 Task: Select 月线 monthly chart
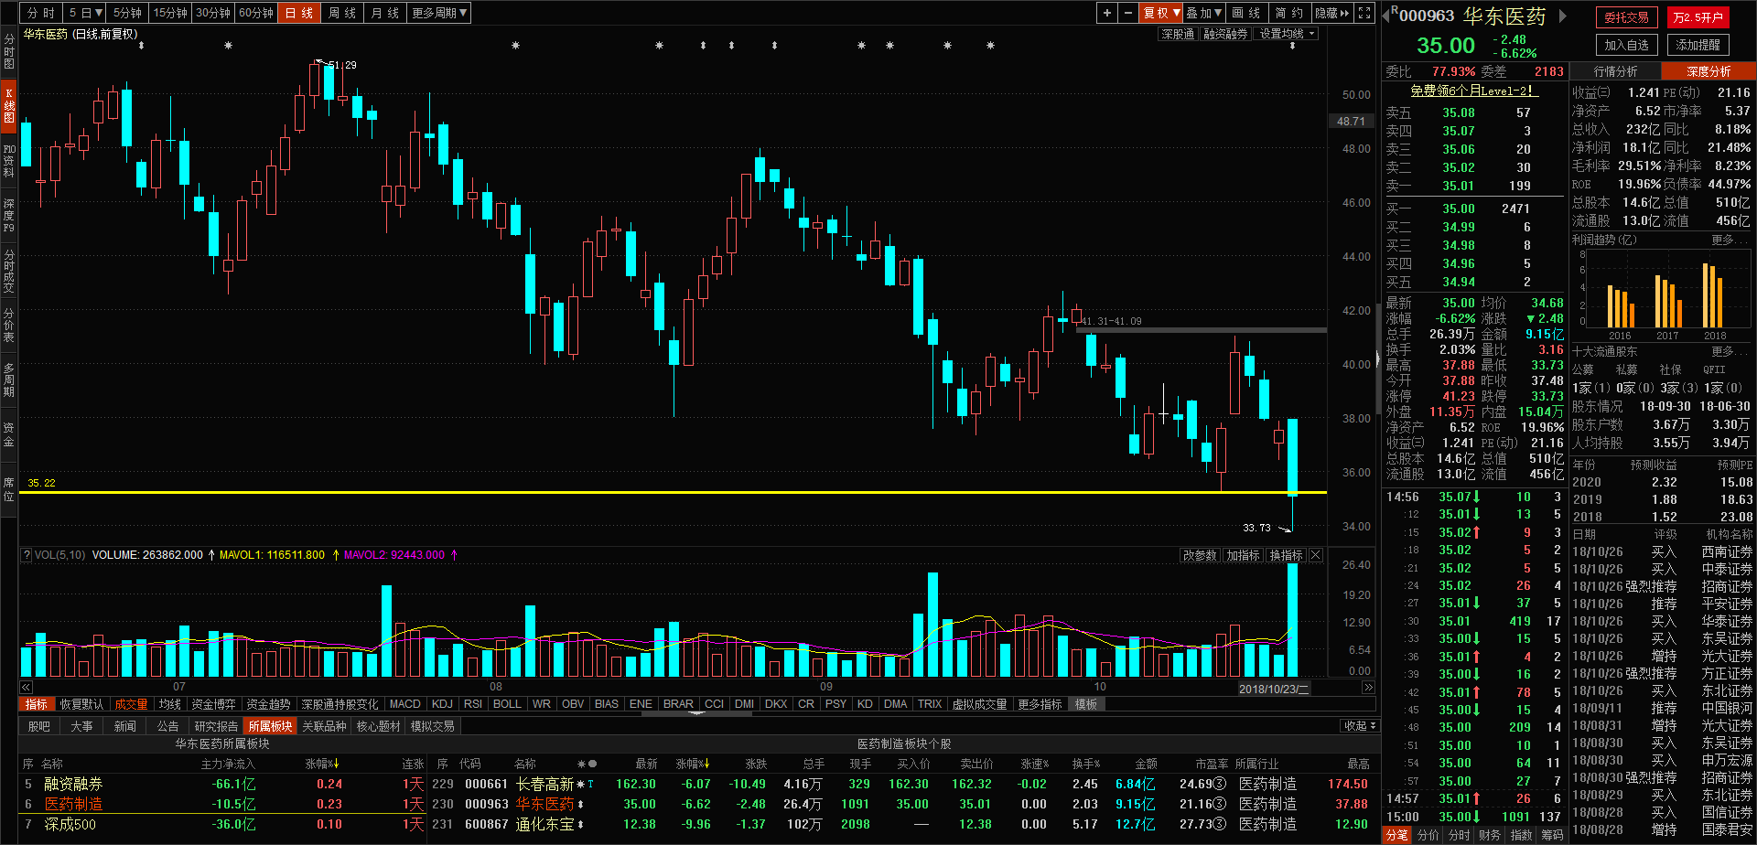click(x=385, y=13)
